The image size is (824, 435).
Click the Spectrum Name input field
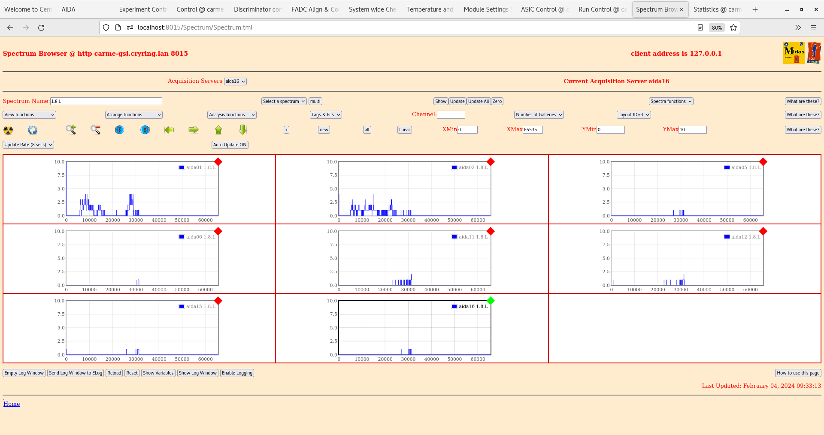[x=106, y=101]
